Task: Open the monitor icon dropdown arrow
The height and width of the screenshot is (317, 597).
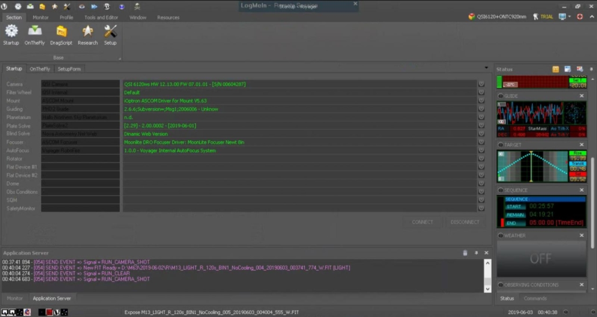Action: (x=570, y=17)
